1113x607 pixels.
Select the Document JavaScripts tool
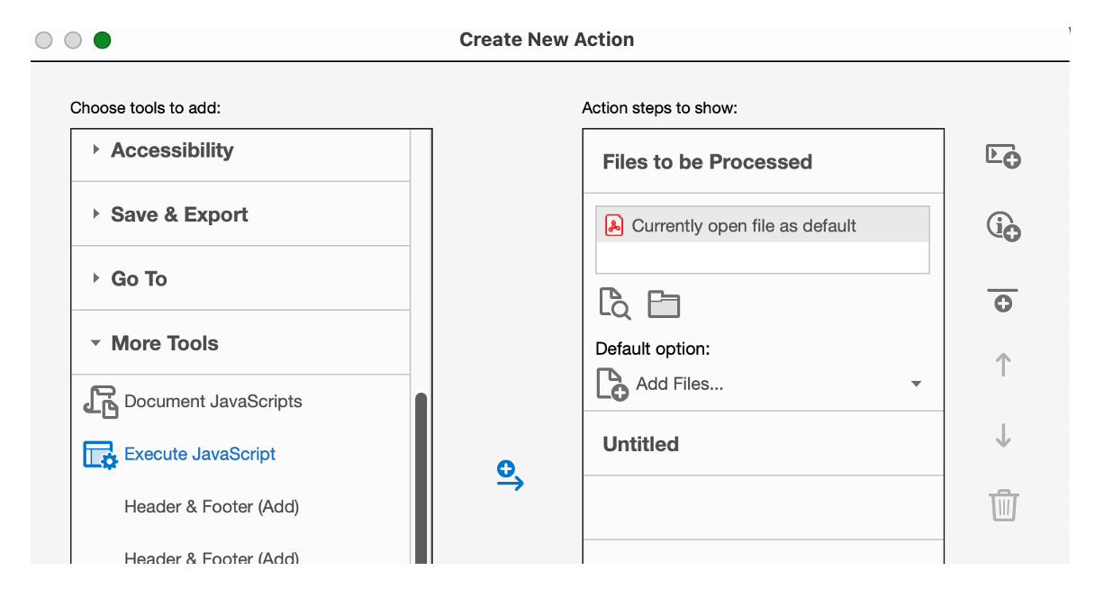pos(213,402)
